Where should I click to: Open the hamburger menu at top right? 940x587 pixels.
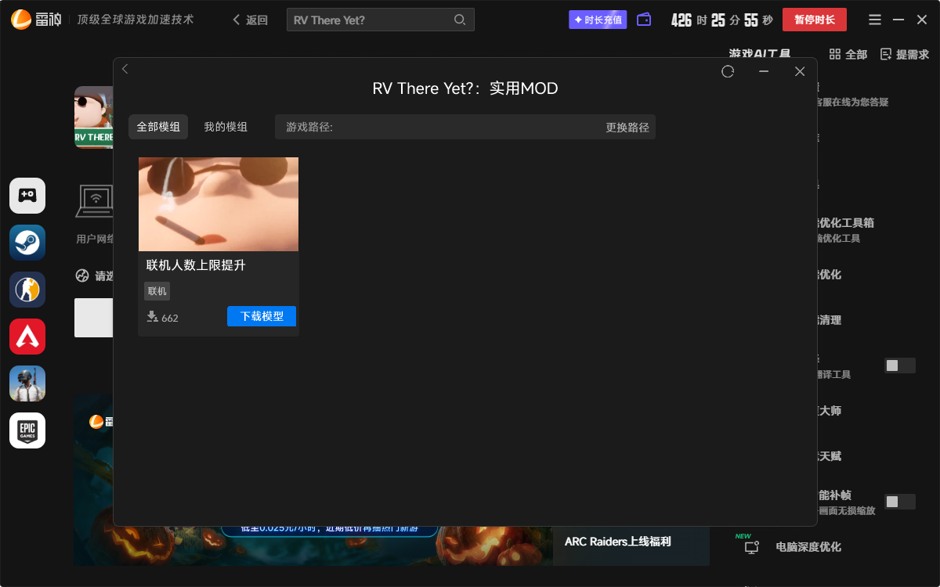point(874,19)
